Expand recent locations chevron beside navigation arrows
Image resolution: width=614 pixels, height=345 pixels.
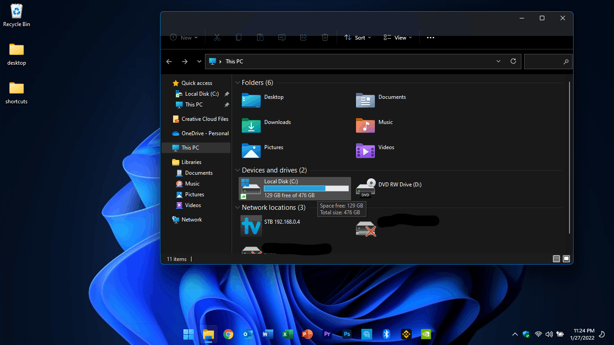tap(199, 62)
